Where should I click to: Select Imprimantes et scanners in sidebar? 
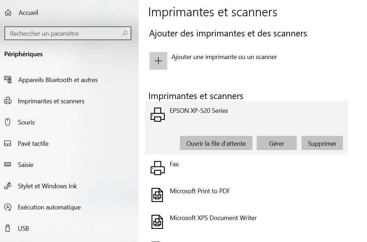point(51,101)
